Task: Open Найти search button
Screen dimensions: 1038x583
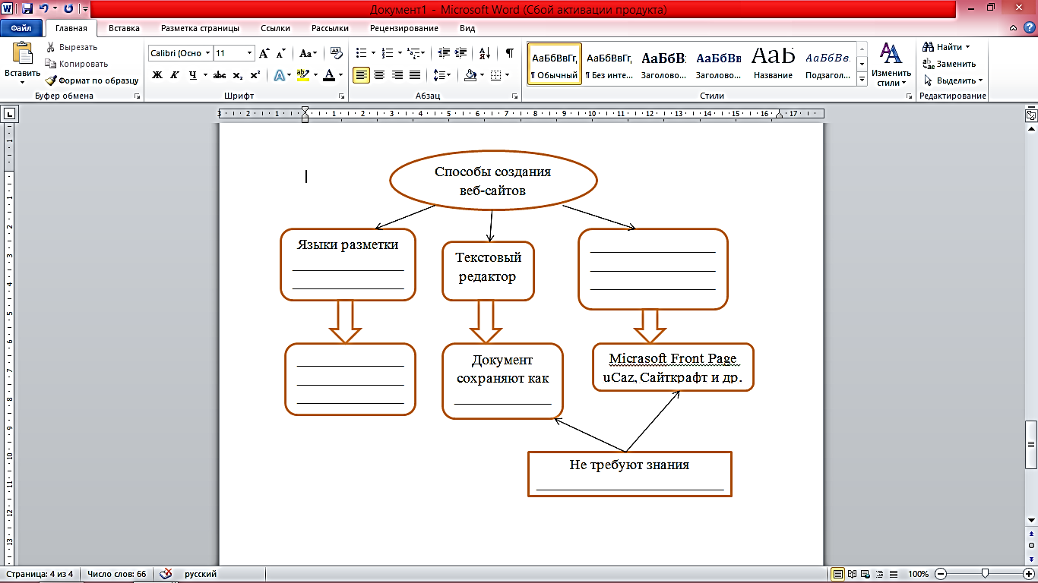Action: point(946,47)
